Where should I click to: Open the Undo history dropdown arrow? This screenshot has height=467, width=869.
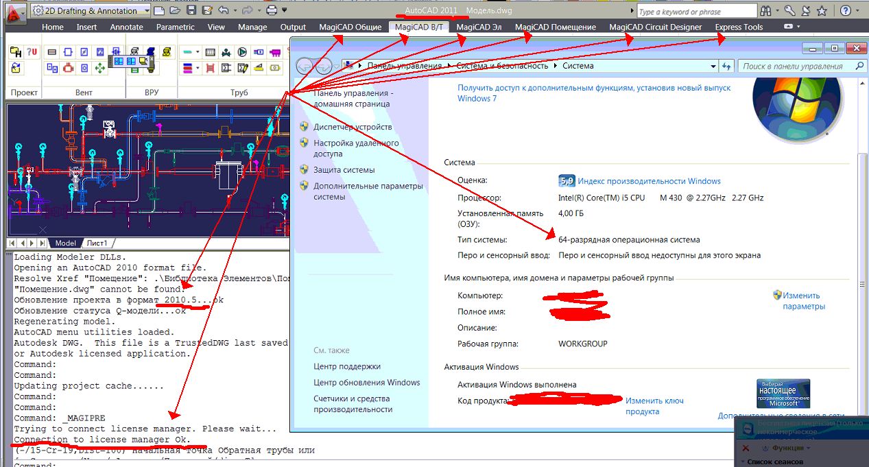234,11
